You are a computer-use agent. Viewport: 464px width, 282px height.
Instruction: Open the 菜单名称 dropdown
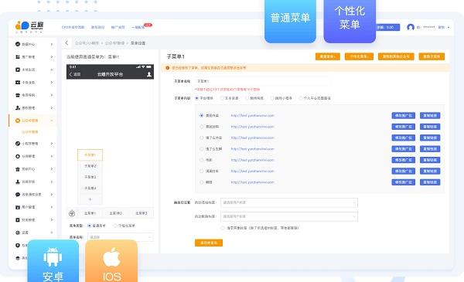[120, 237]
